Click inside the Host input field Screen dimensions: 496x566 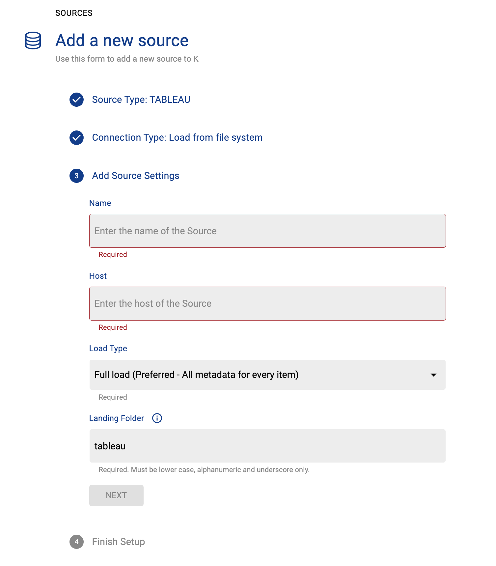(267, 303)
